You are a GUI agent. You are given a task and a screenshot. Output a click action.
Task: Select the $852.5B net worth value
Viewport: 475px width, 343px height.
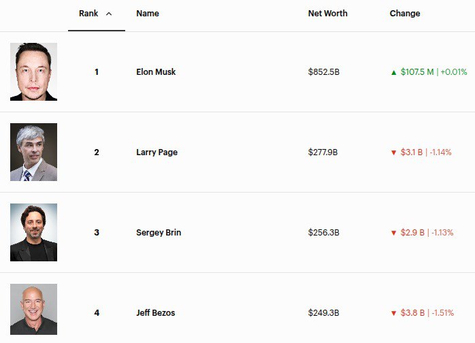323,72
